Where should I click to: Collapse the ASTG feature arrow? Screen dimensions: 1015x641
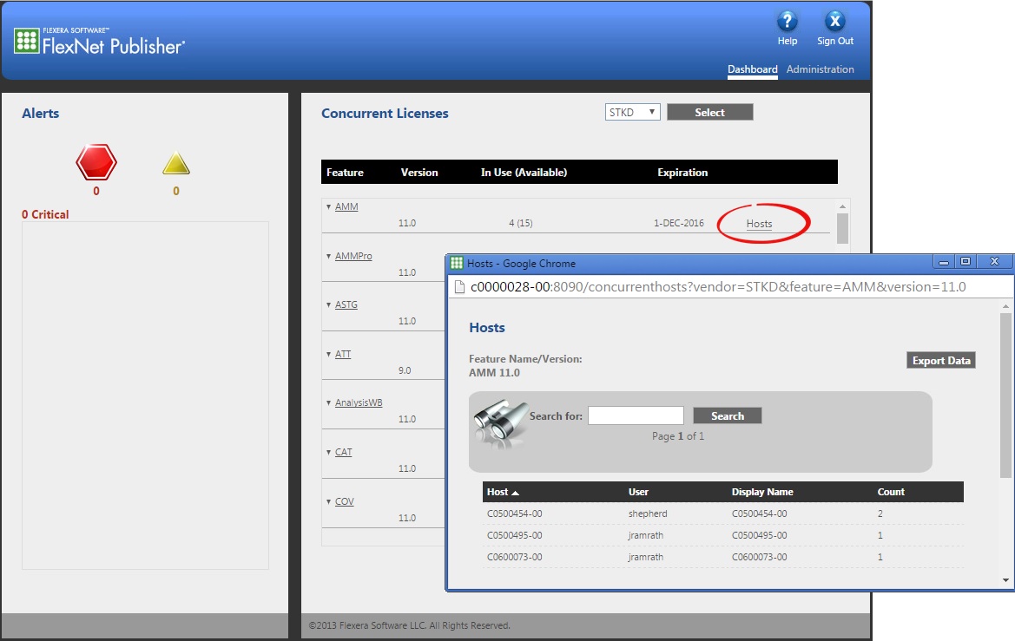pyautogui.click(x=329, y=304)
